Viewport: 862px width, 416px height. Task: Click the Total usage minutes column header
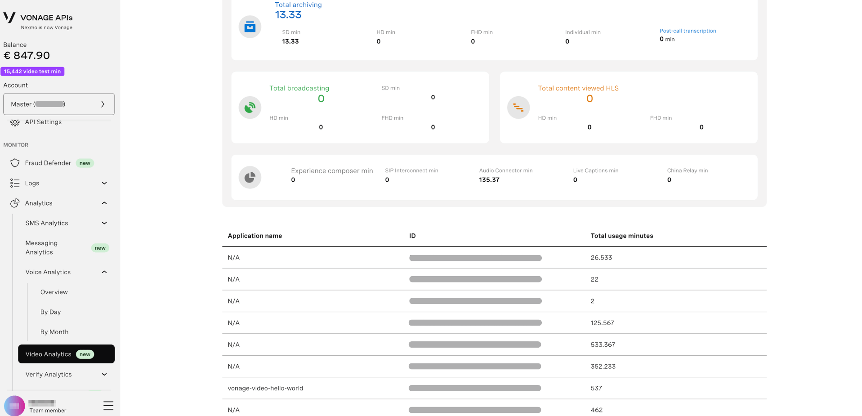[622, 236]
